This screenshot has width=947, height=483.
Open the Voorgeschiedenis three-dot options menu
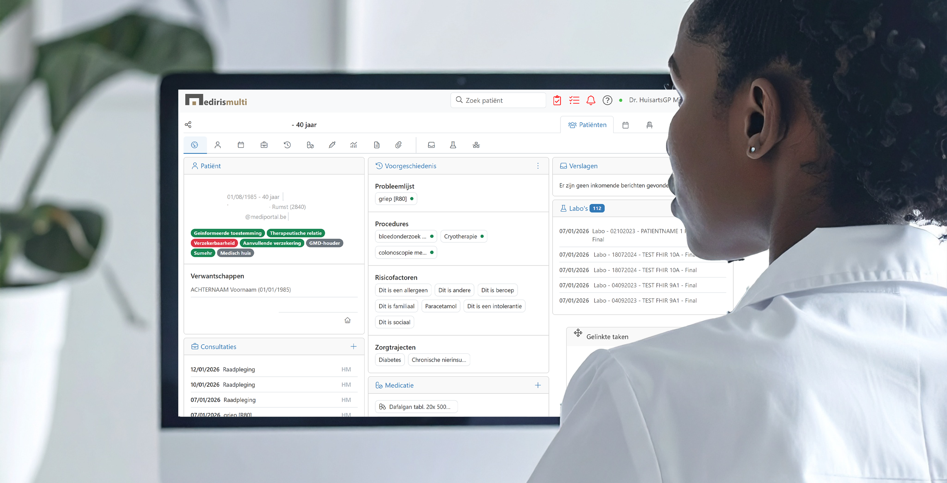[538, 166]
